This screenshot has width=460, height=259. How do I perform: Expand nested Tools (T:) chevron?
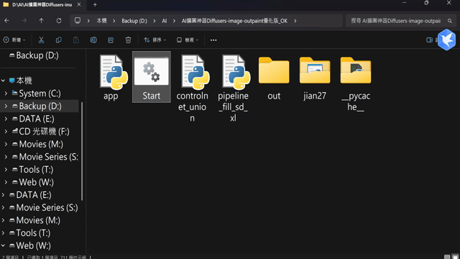(x=6, y=170)
